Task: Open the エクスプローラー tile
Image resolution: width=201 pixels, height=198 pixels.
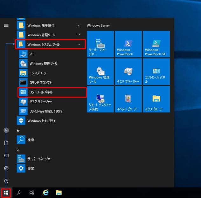Action: (x=156, y=99)
